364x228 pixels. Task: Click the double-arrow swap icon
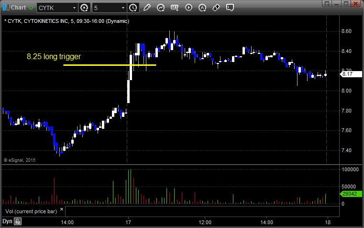pyautogui.click(x=216, y=8)
